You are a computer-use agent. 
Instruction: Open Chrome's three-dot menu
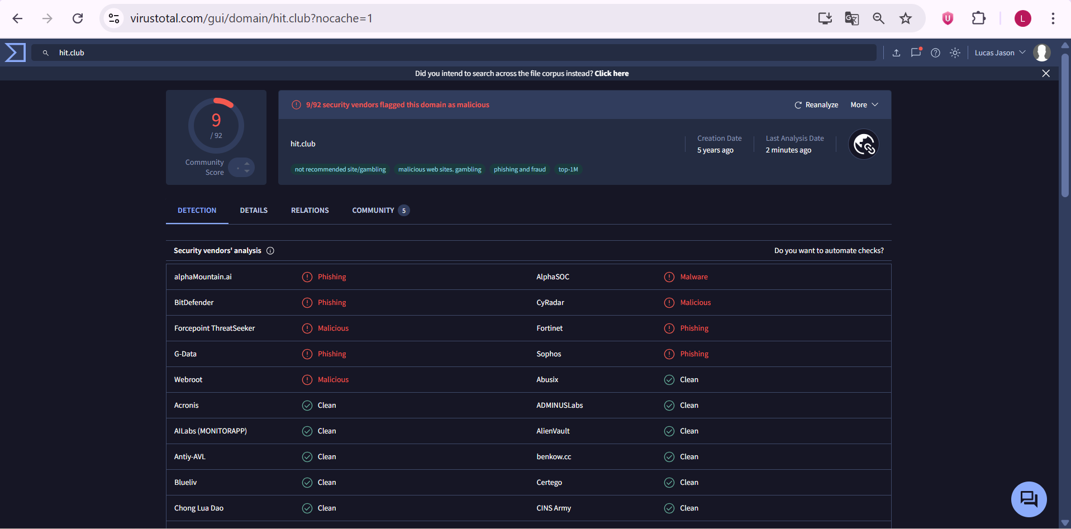[1053, 18]
